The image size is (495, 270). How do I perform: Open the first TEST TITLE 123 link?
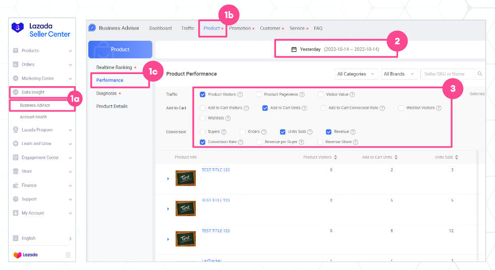pos(215,170)
